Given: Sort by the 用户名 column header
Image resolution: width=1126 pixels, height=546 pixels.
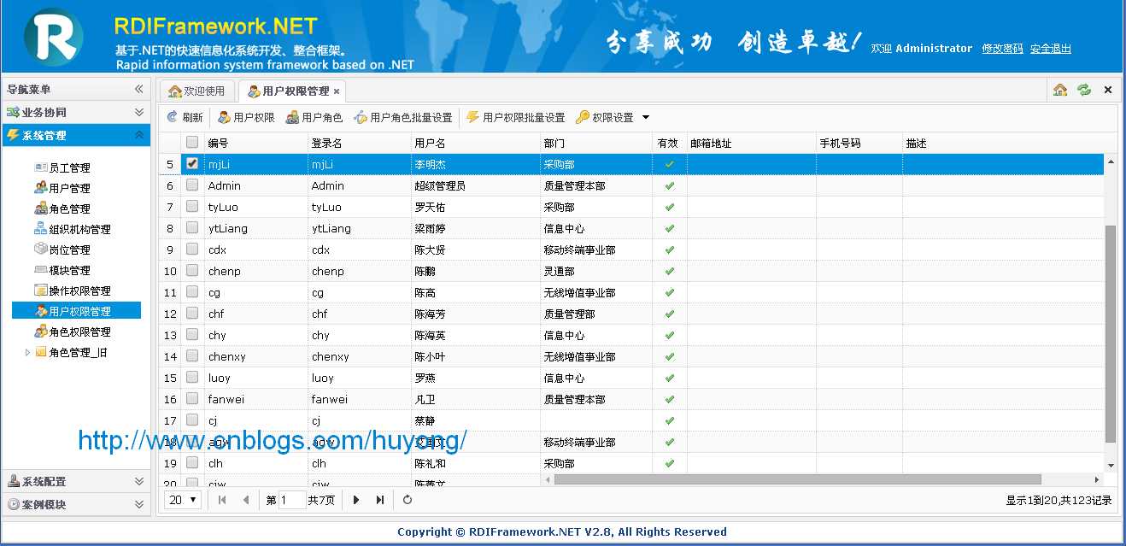Looking at the screenshot, I should click(x=475, y=143).
